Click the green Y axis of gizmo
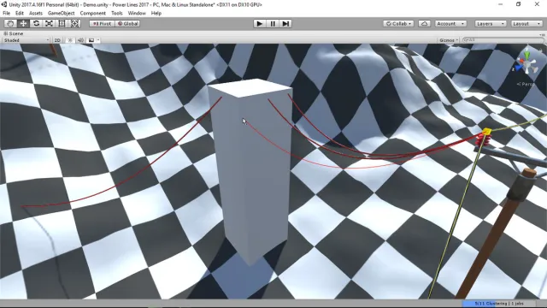 click(x=526, y=55)
